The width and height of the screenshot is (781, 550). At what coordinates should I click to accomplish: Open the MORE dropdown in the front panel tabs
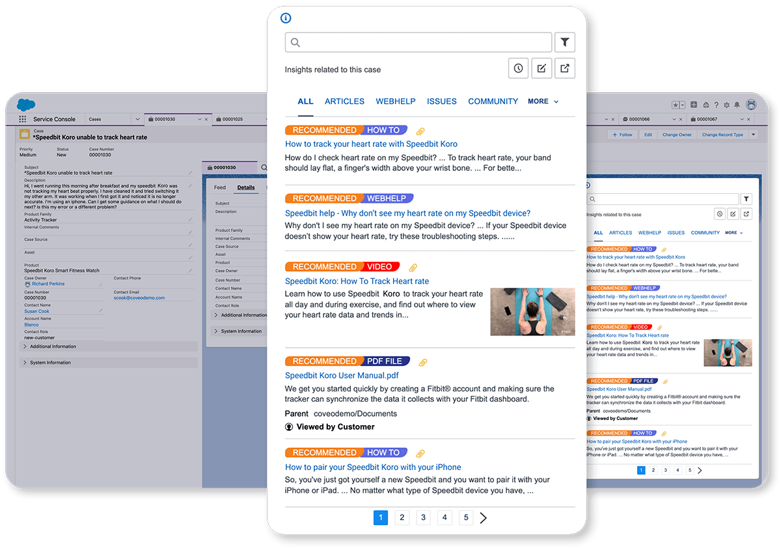(x=543, y=101)
